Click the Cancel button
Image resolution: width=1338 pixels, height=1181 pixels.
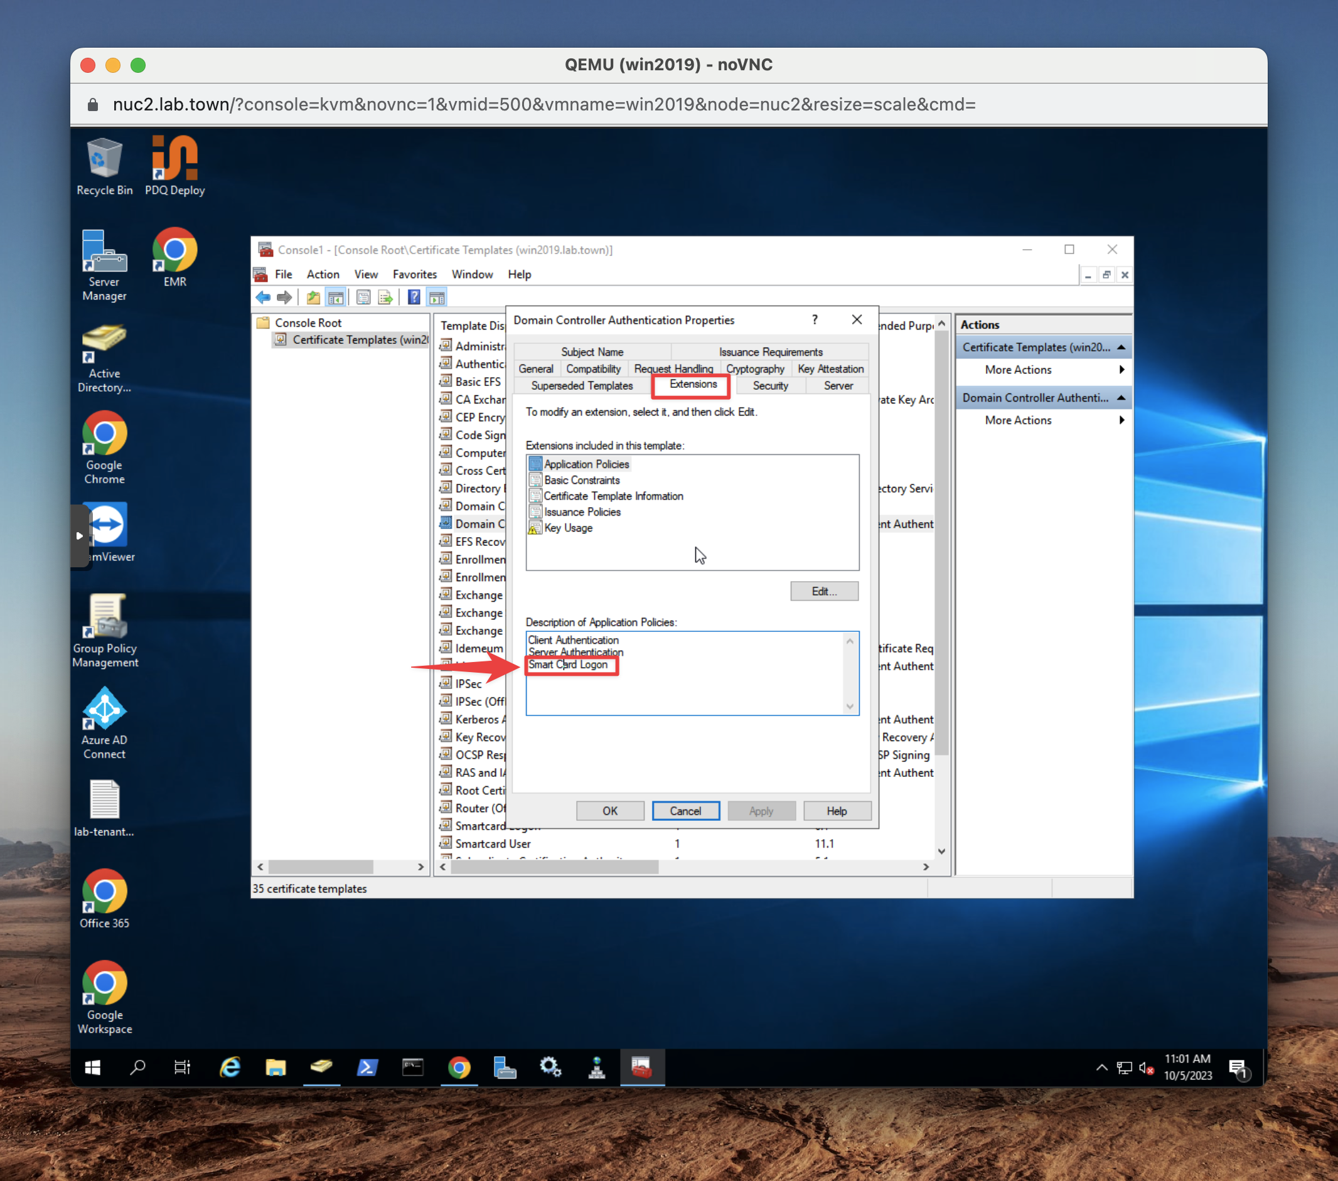pyautogui.click(x=685, y=811)
